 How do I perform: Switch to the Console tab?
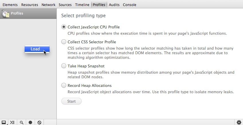coord(130,5)
